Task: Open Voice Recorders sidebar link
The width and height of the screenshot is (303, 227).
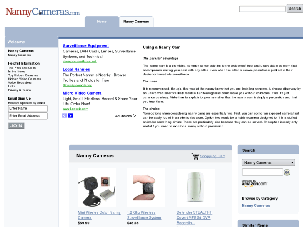Action: (20, 82)
